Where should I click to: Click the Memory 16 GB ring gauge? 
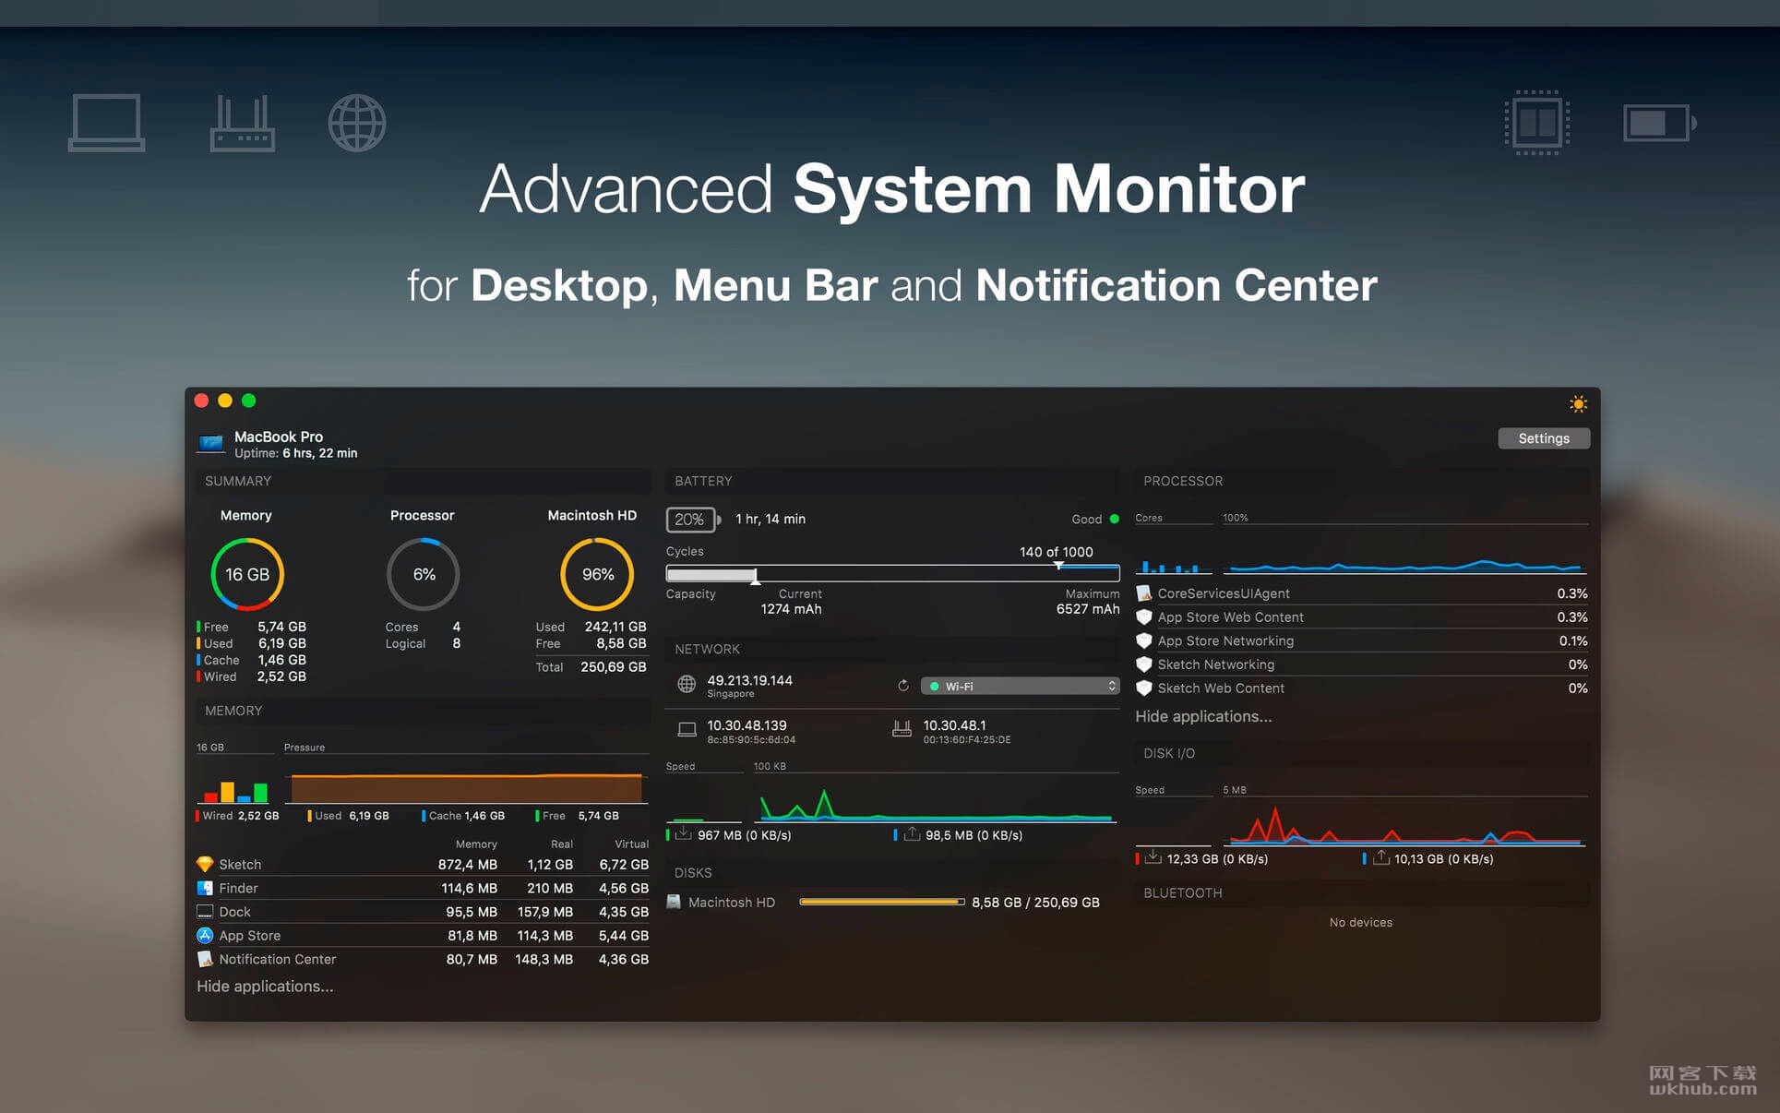click(247, 574)
